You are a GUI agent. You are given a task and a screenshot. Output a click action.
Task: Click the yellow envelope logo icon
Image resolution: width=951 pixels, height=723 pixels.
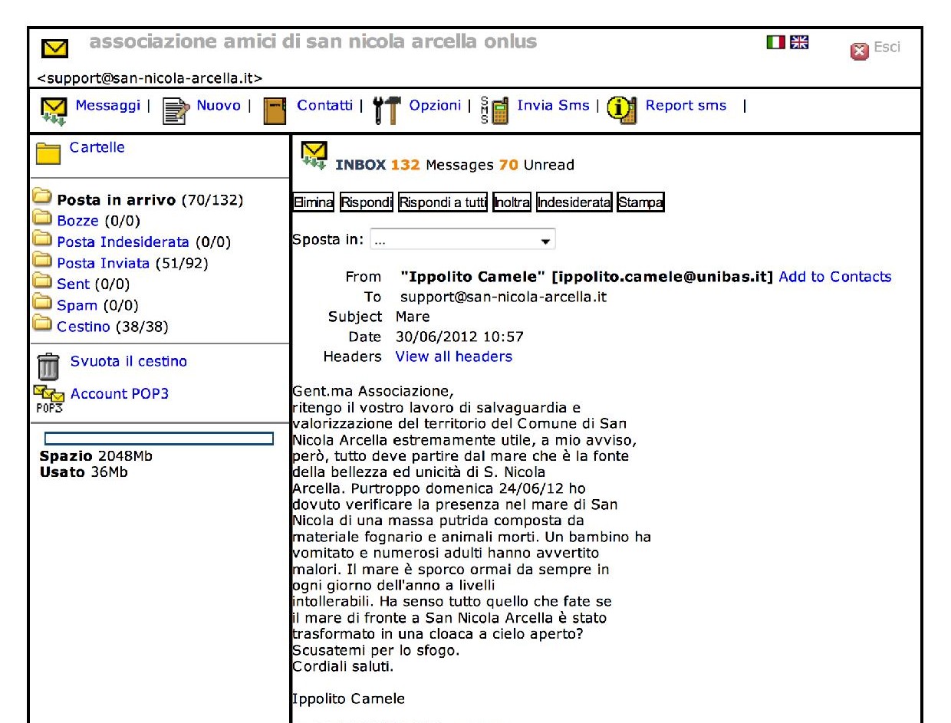coord(54,50)
